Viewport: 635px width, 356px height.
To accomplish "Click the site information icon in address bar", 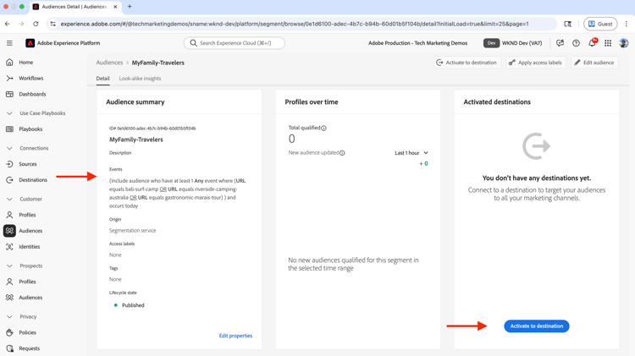I will point(52,24).
